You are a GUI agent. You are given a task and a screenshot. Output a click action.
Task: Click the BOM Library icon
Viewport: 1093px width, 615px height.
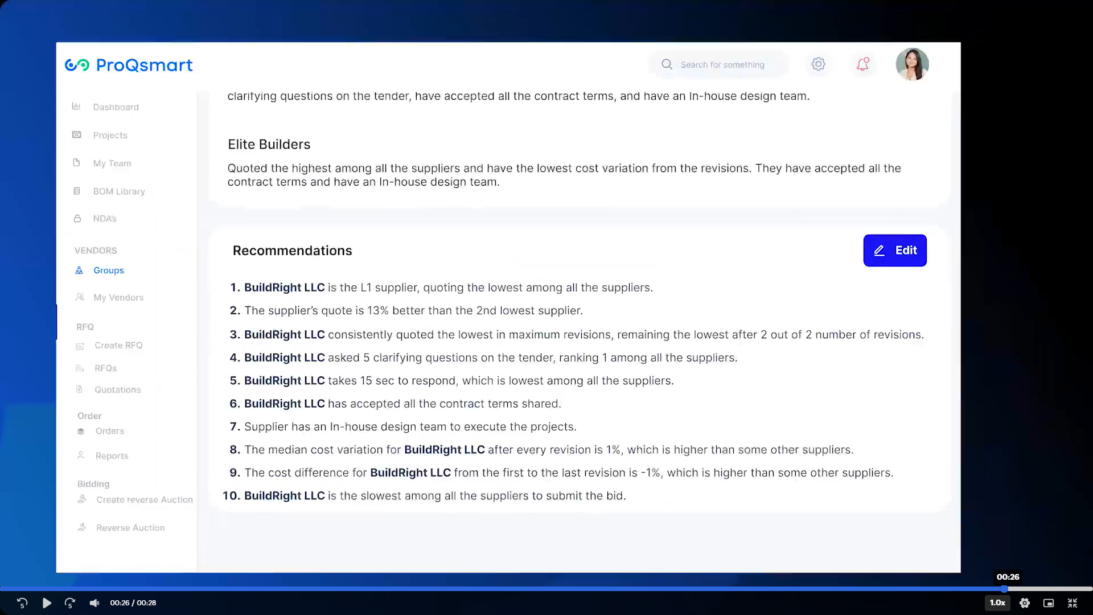click(77, 191)
